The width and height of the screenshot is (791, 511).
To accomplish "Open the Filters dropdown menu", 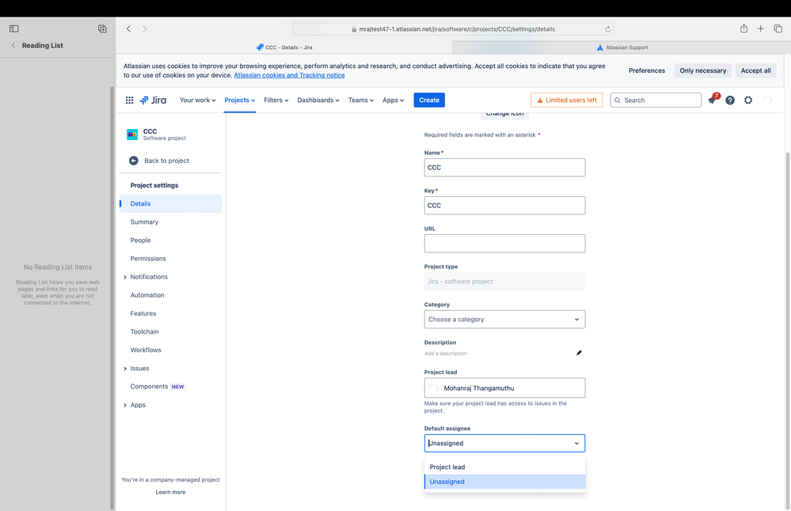I will (x=276, y=100).
